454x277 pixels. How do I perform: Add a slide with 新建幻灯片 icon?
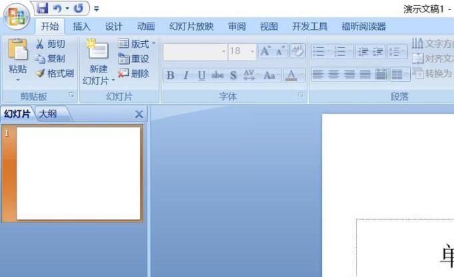[x=98, y=49]
